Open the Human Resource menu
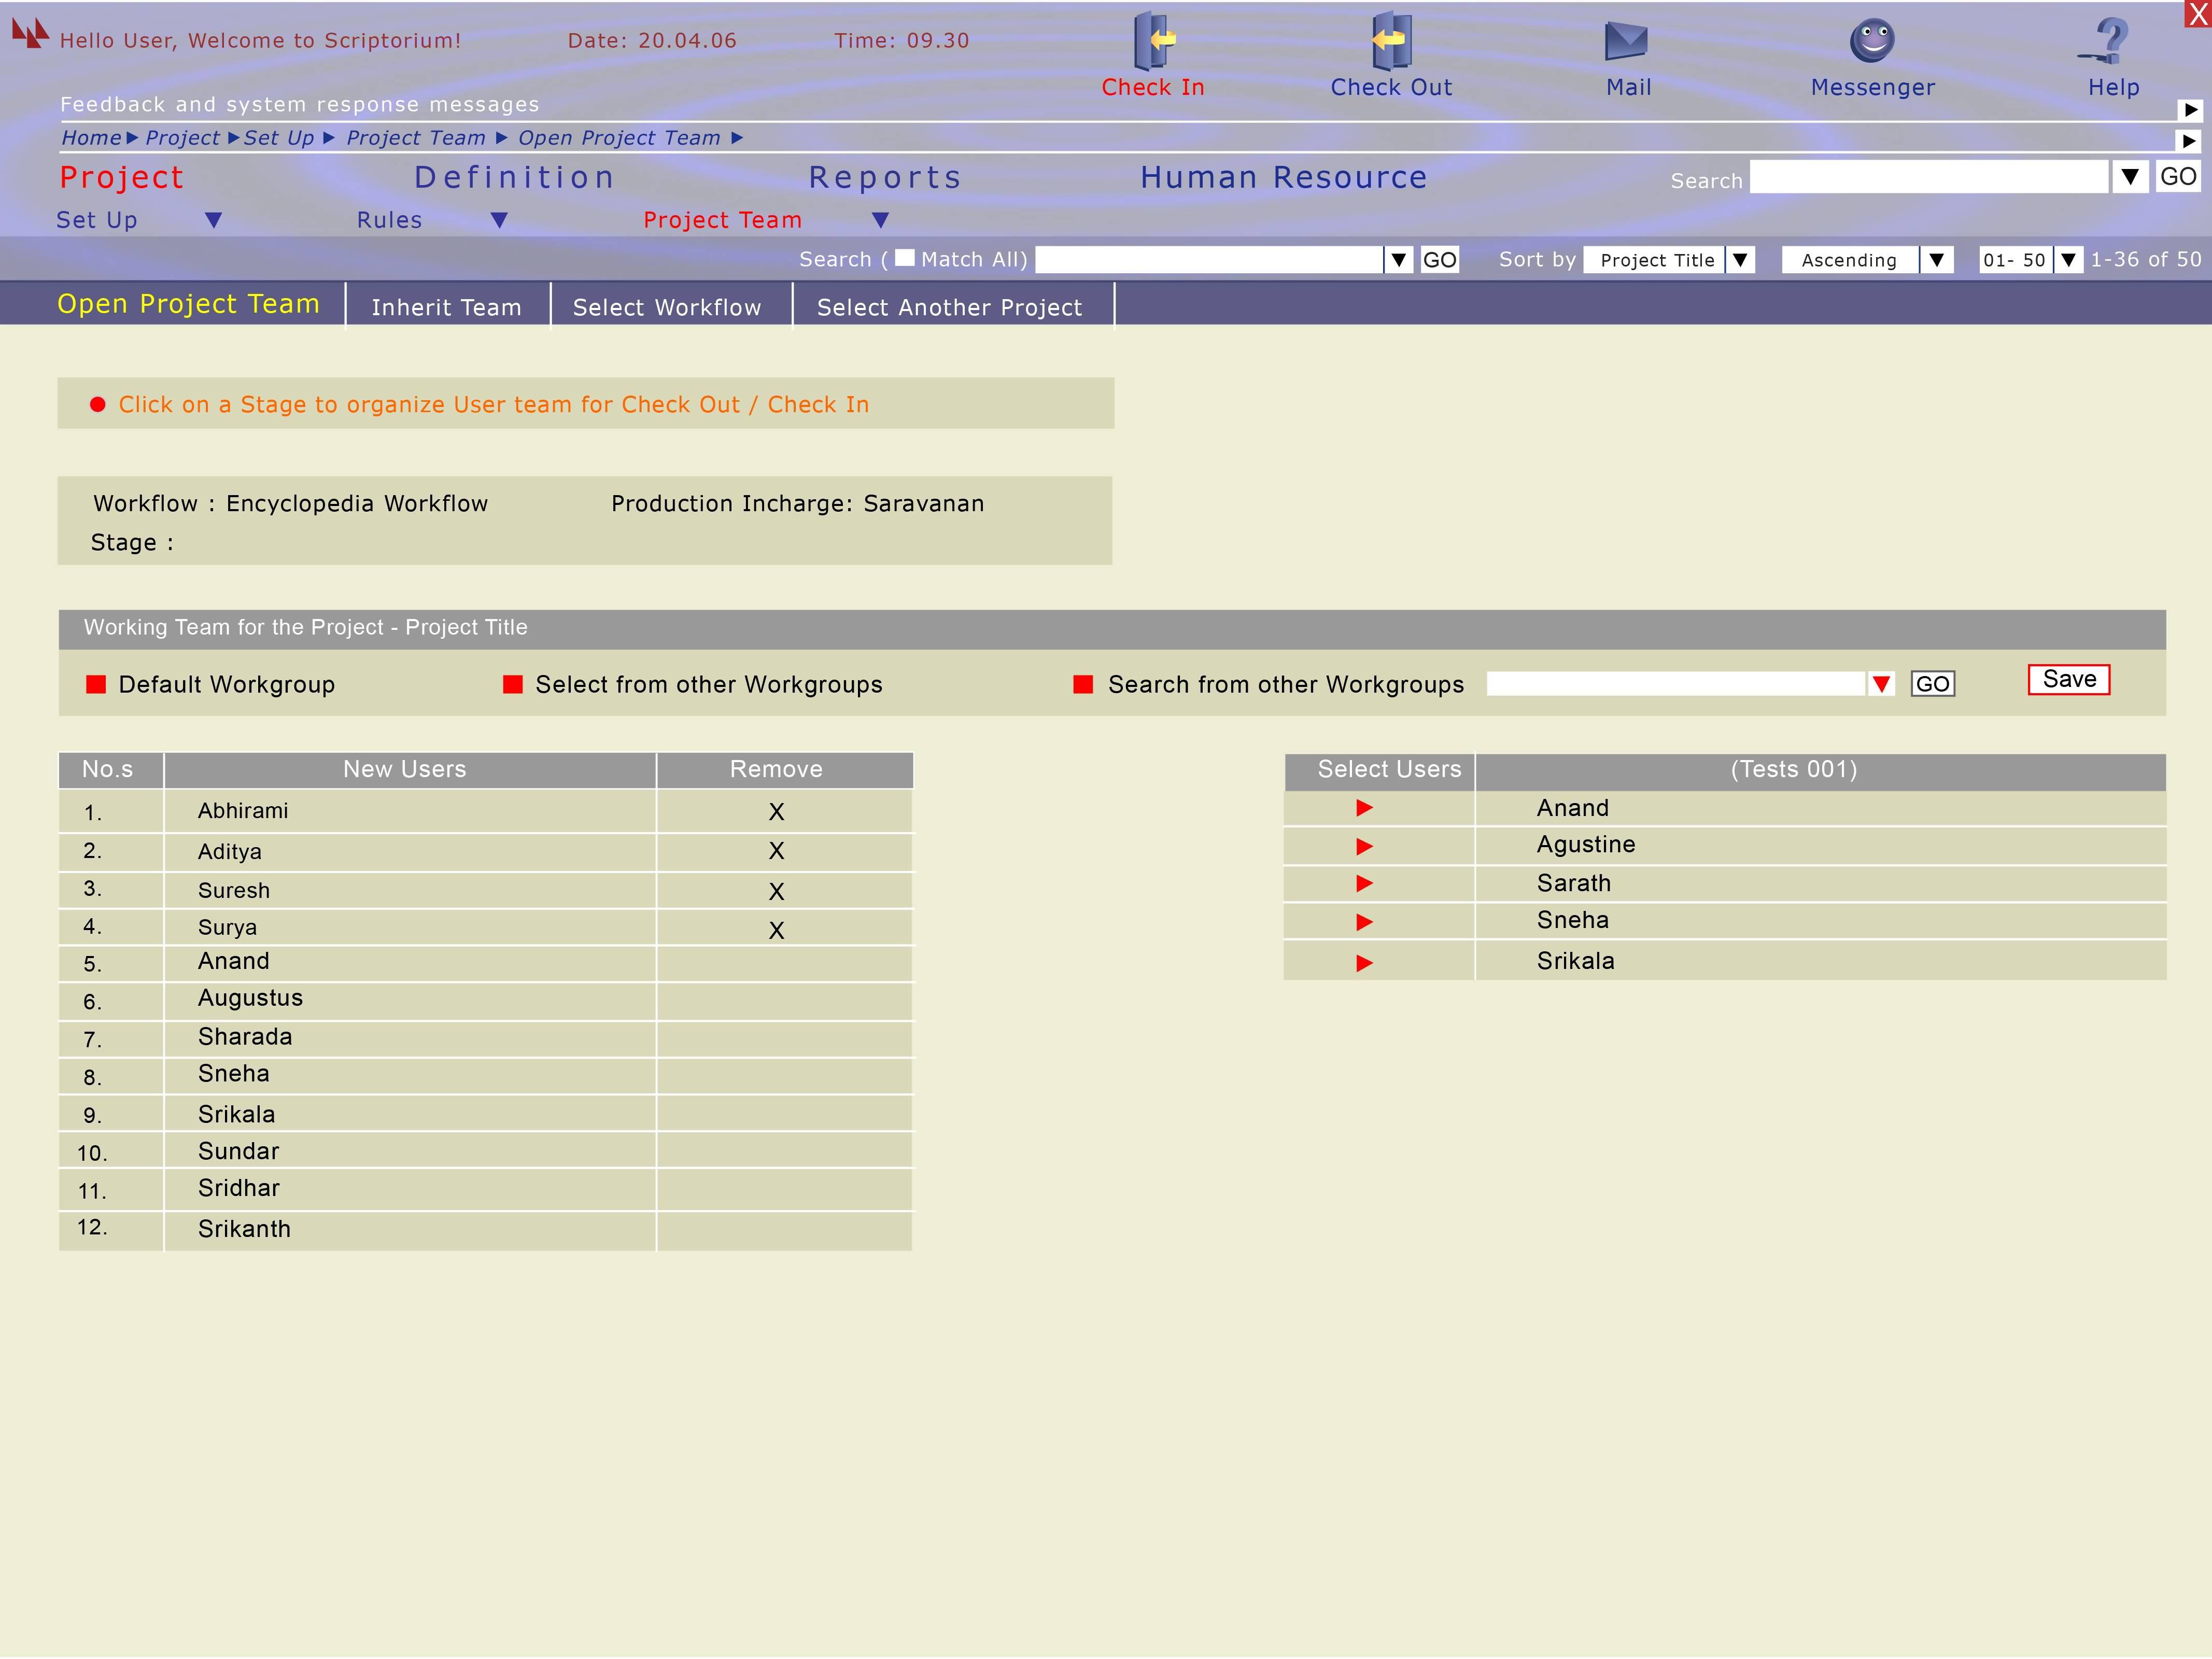 click(x=1283, y=178)
